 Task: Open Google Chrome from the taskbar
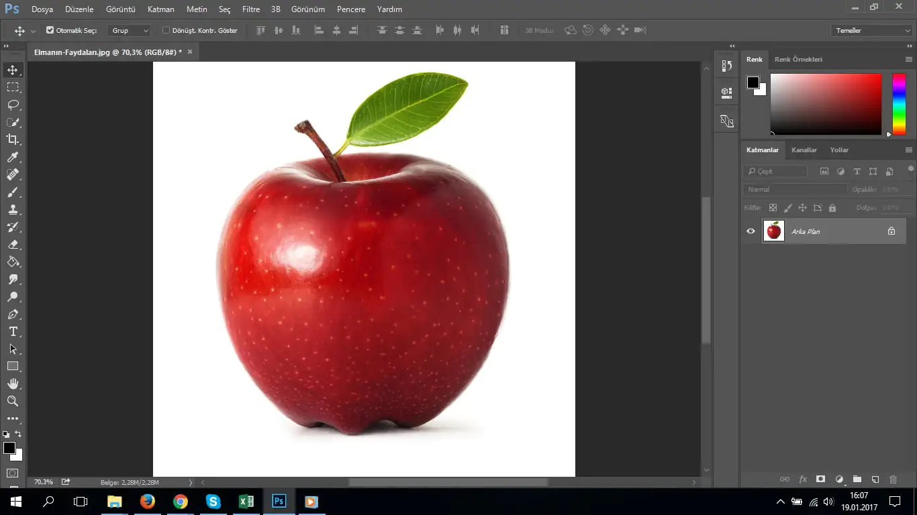(180, 501)
